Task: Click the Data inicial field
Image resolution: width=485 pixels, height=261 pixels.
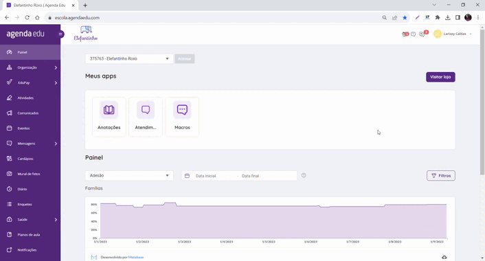Action: (205, 176)
